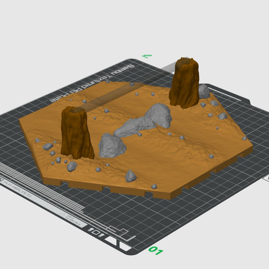Select the front-left tree stump model
Screen dimensions: 269x269
[77, 133]
